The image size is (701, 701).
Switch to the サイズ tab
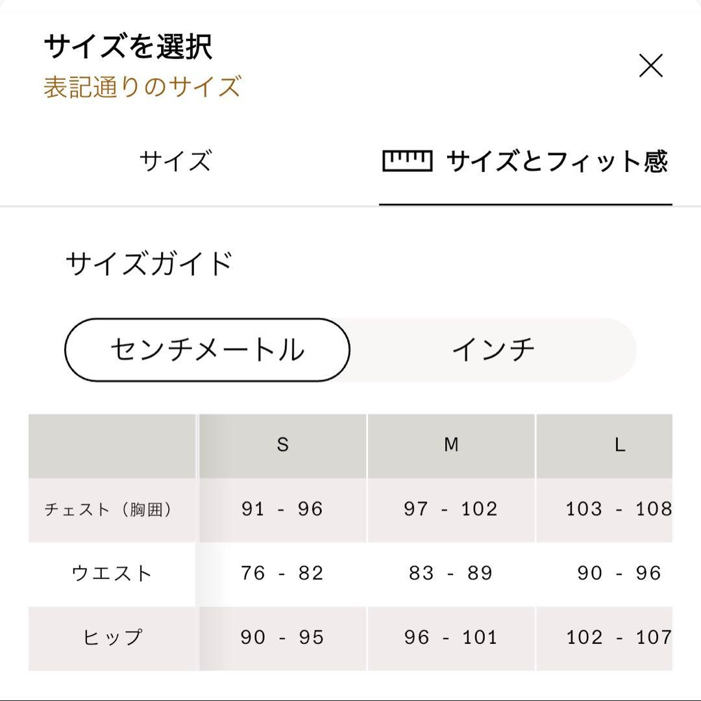pyautogui.click(x=175, y=160)
